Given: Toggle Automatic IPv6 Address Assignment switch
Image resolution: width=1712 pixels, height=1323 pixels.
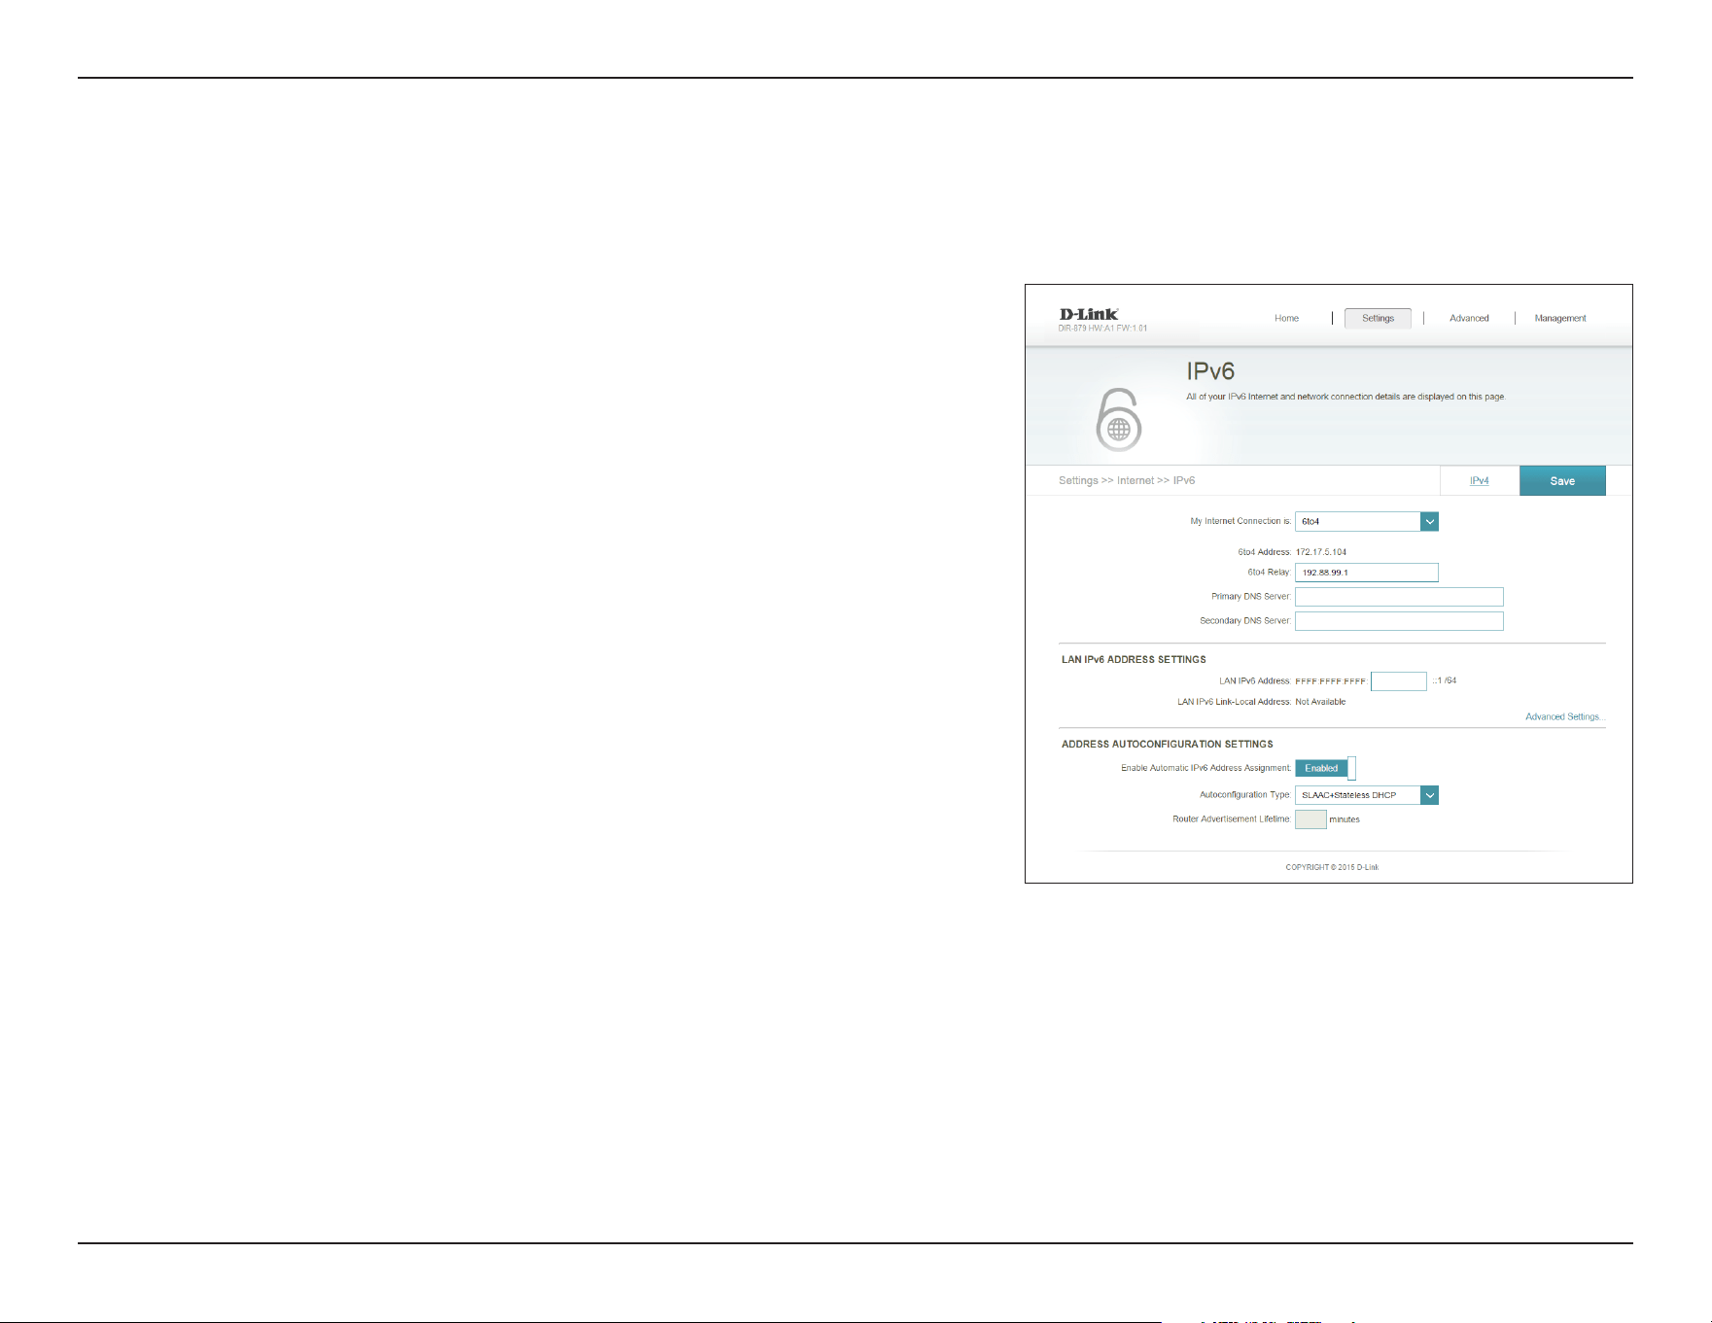Looking at the screenshot, I should 1325,769.
